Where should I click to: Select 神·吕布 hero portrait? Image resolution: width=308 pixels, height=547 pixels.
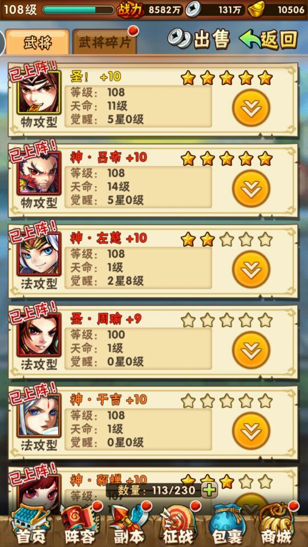point(39,173)
